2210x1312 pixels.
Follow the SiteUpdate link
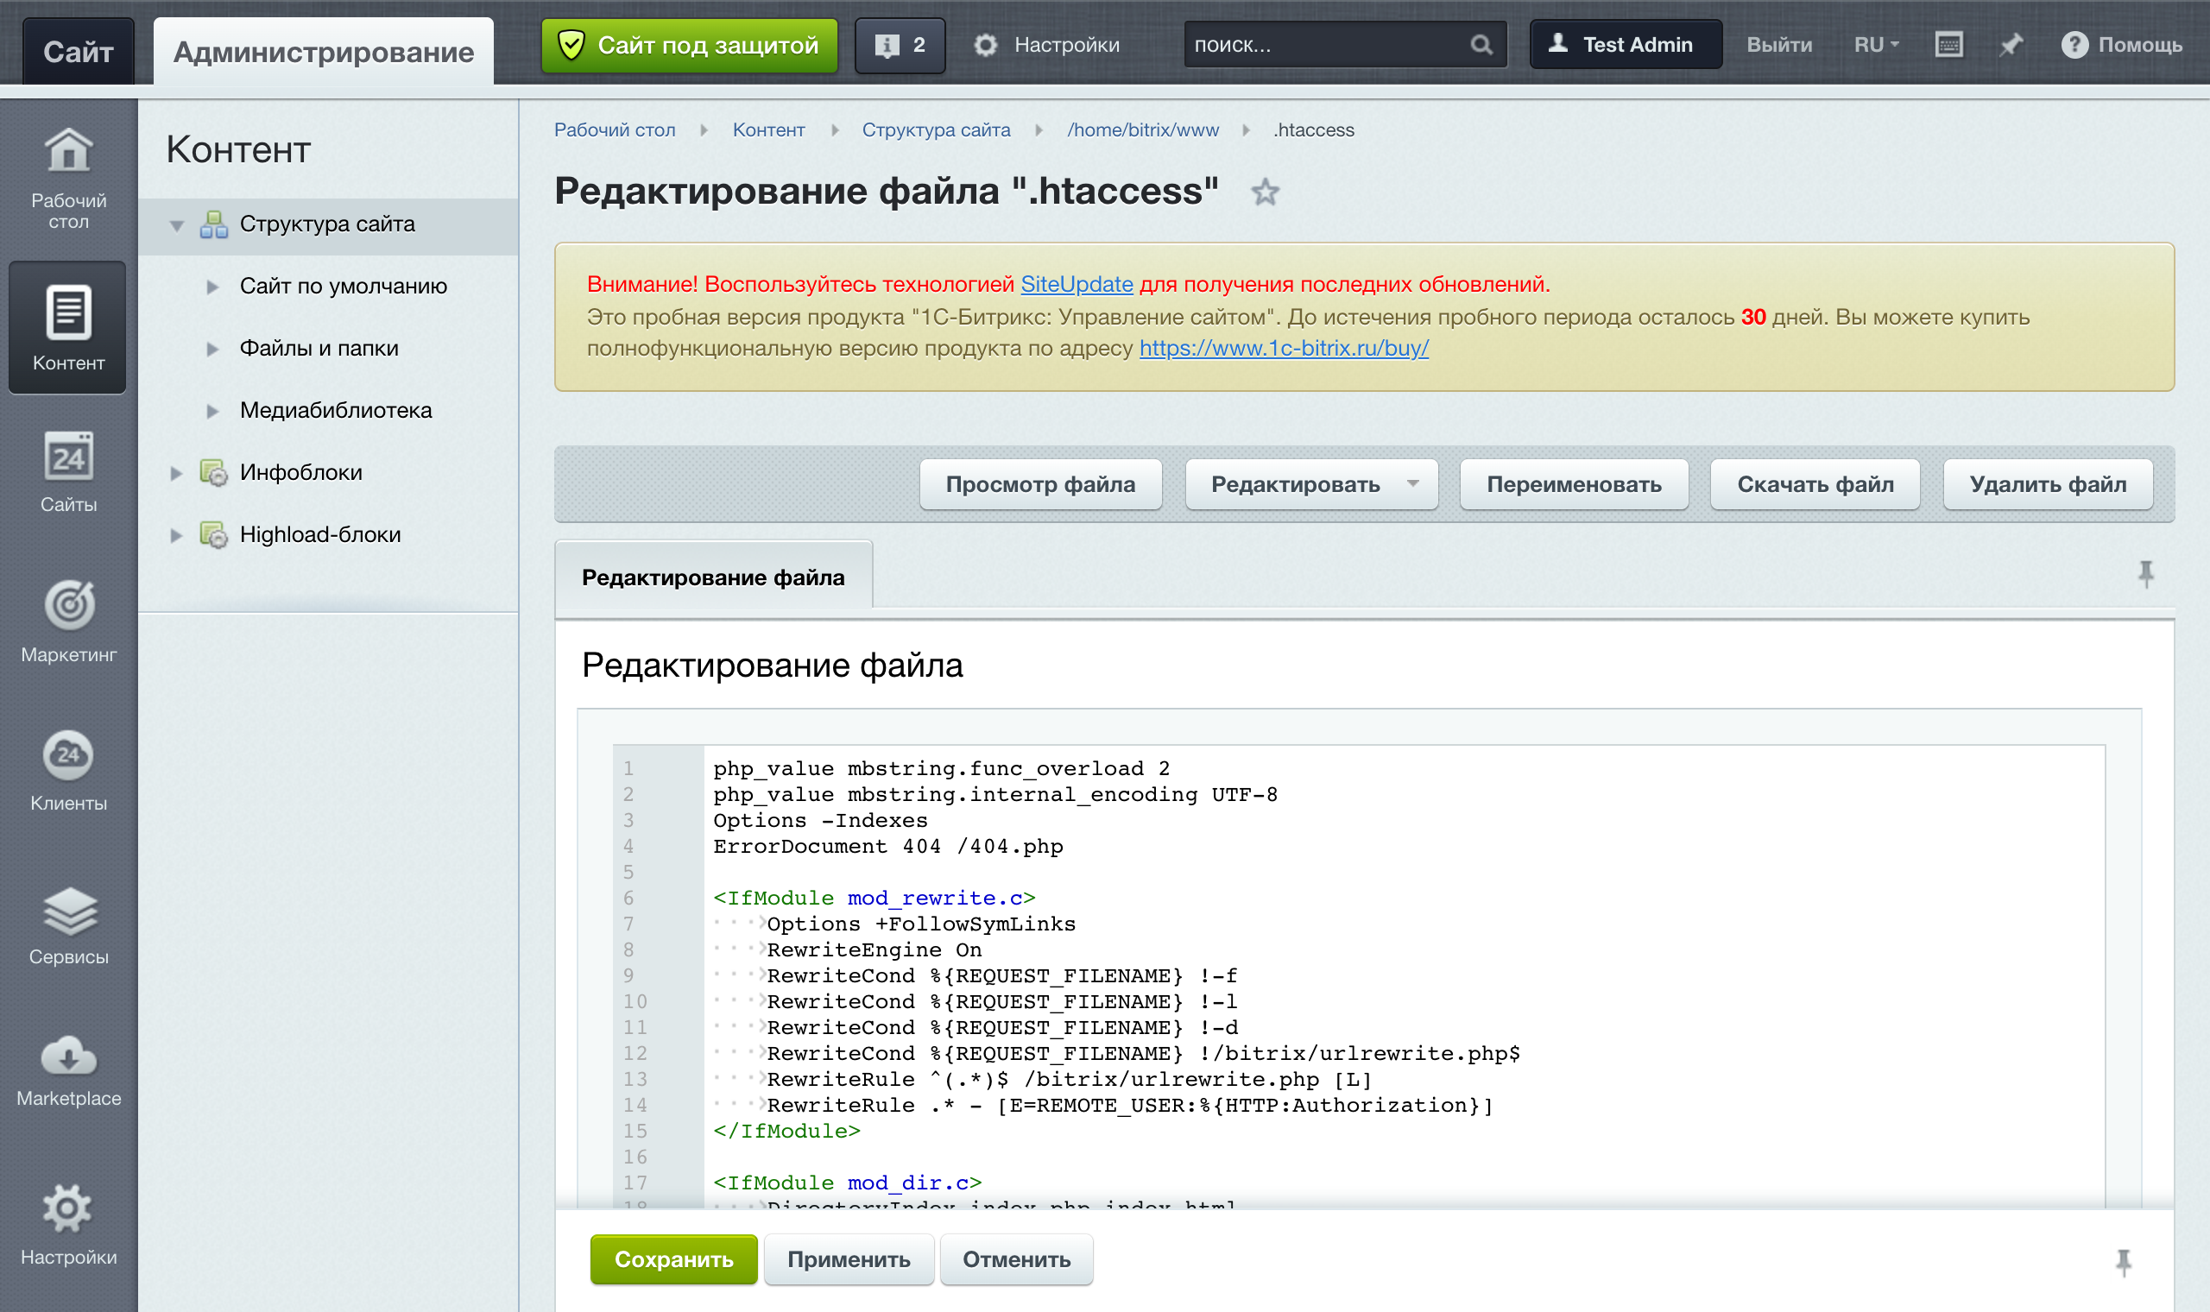[1077, 284]
